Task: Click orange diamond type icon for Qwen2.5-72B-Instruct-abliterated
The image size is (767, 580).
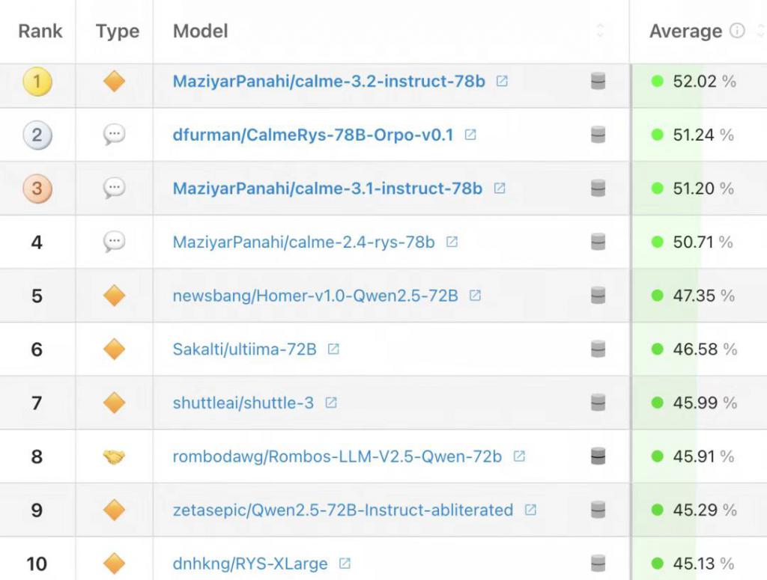Action: click(115, 510)
